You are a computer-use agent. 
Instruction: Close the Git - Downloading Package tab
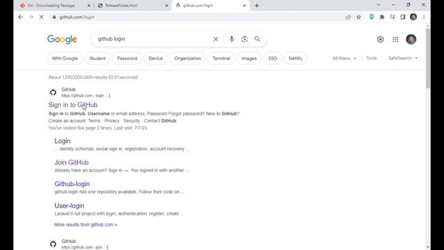[x=89, y=6]
